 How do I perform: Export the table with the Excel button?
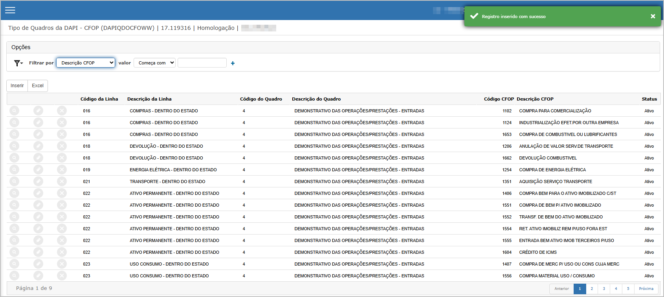(38, 86)
